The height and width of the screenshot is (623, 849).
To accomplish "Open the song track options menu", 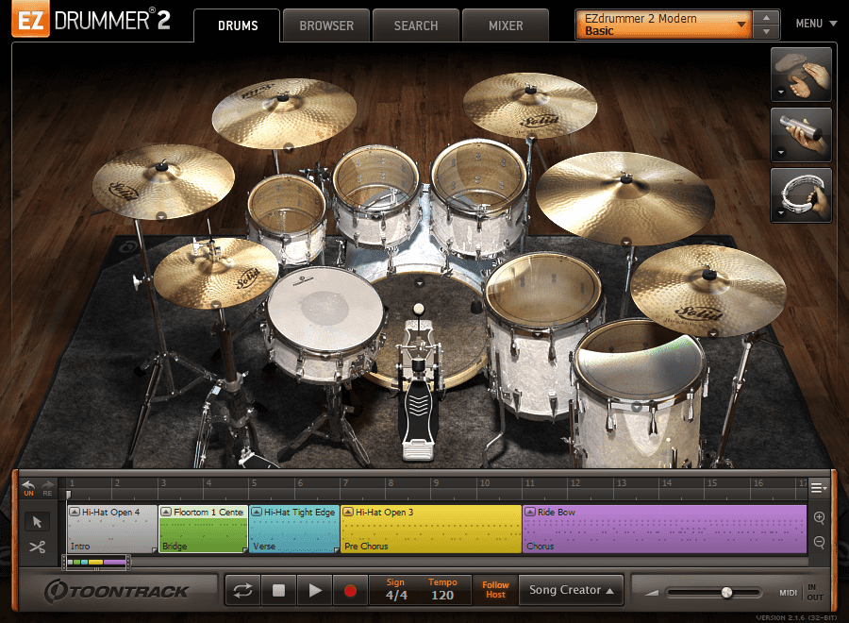I will (819, 488).
